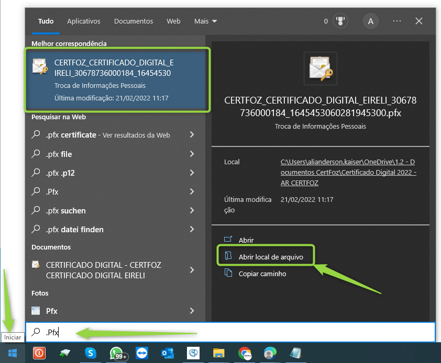
Task: Open Google Chrome from the taskbar
Action: click(x=244, y=353)
